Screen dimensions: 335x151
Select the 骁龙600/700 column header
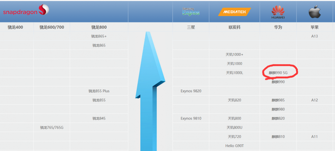(x=52, y=27)
